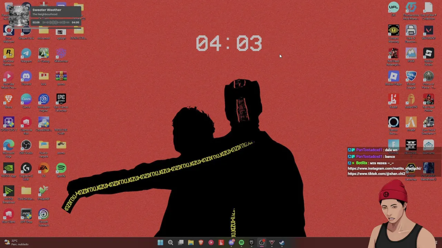Open Brave browser from the taskbar
This screenshot has width=442, height=248.
(x=201, y=242)
